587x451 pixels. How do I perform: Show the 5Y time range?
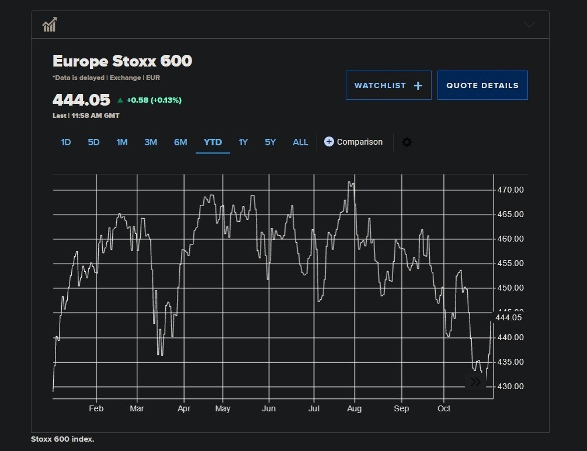tap(270, 142)
